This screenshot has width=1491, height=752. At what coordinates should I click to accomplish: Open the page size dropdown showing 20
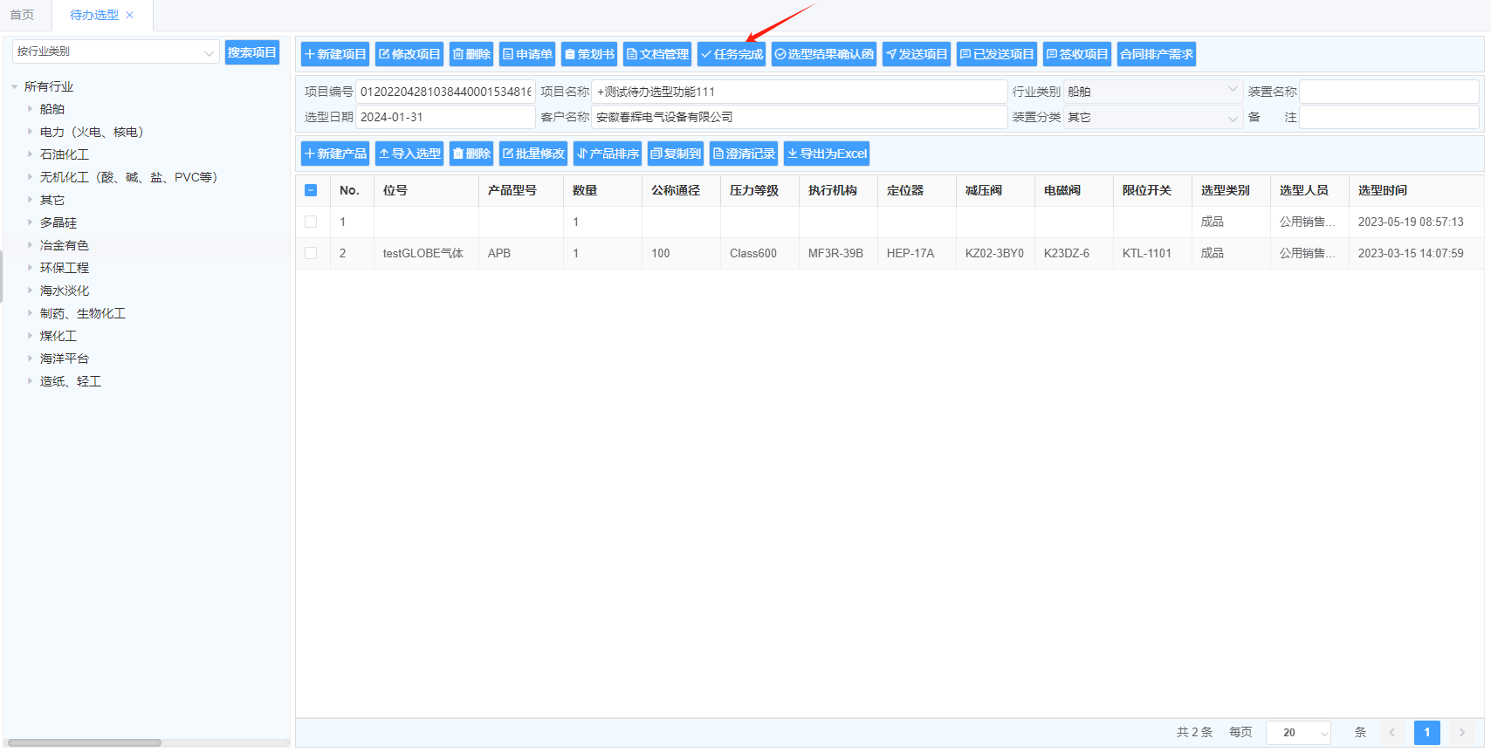click(1298, 733)
